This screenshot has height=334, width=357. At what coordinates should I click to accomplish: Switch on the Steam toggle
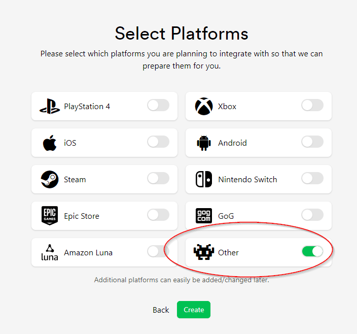158,179
